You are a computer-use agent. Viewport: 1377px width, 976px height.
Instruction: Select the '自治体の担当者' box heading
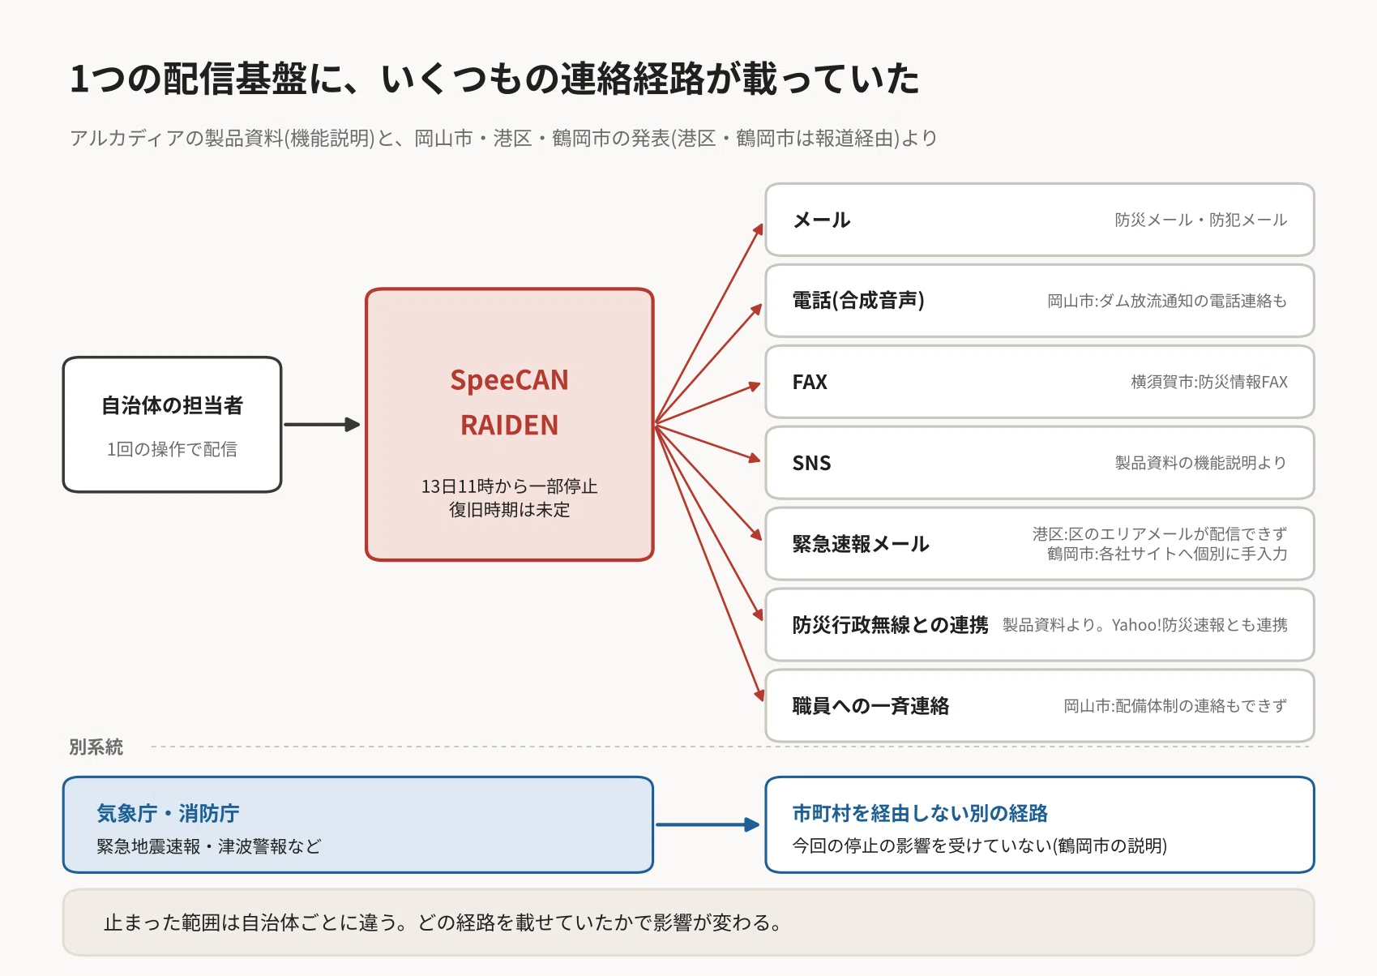point(173,405)
